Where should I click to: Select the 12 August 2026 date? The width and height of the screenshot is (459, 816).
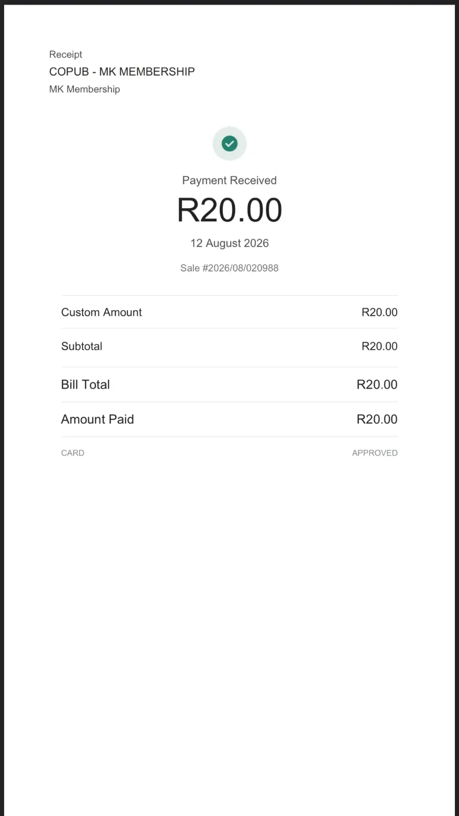[x=229, y=243]
